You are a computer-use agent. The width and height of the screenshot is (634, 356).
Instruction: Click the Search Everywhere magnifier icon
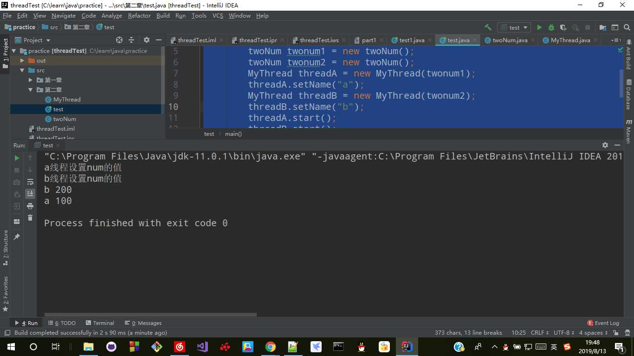pos(627,27)
